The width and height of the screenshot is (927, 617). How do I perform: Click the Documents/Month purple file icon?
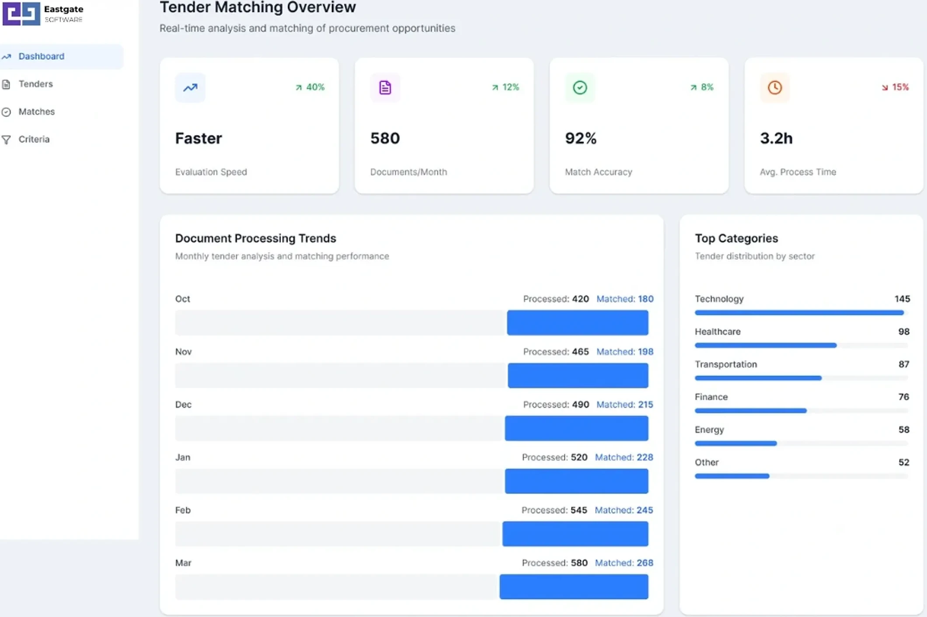(385, 87)
